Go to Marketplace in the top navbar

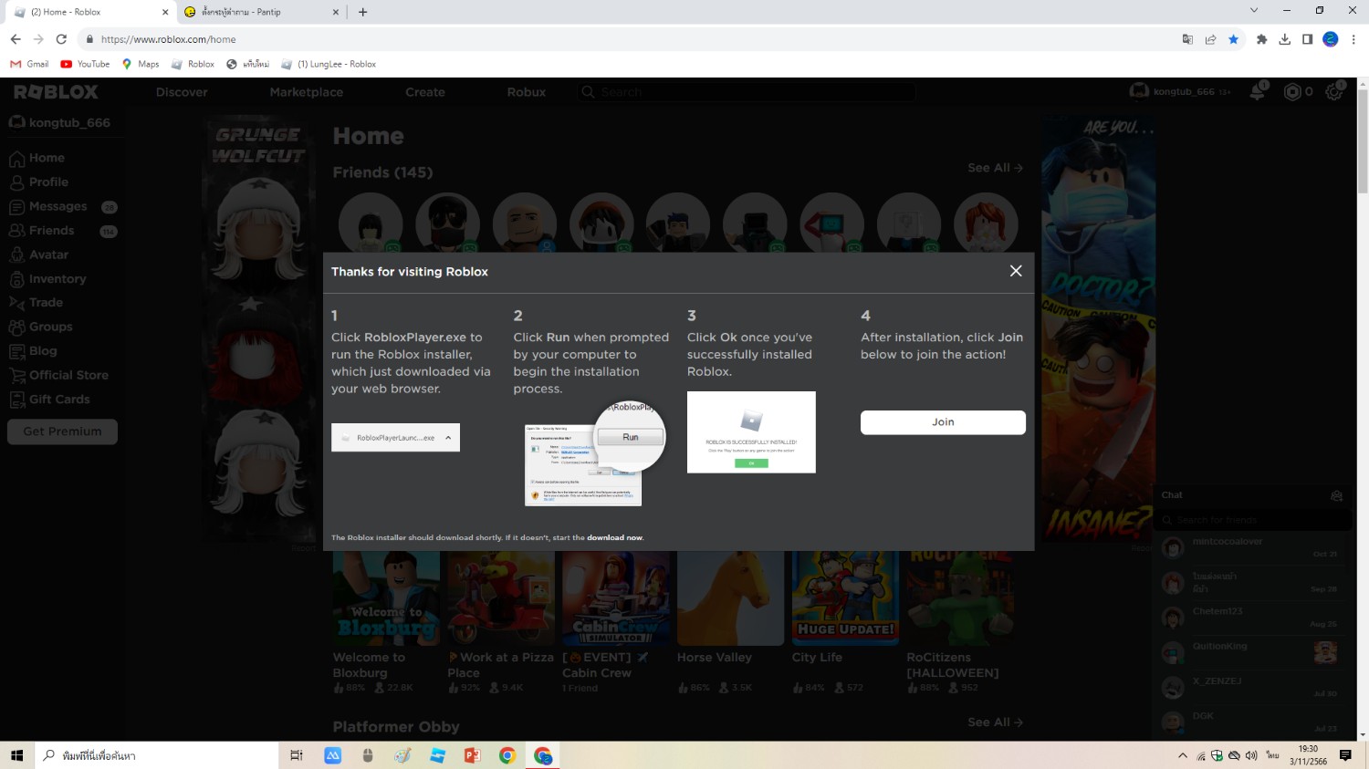307,92
